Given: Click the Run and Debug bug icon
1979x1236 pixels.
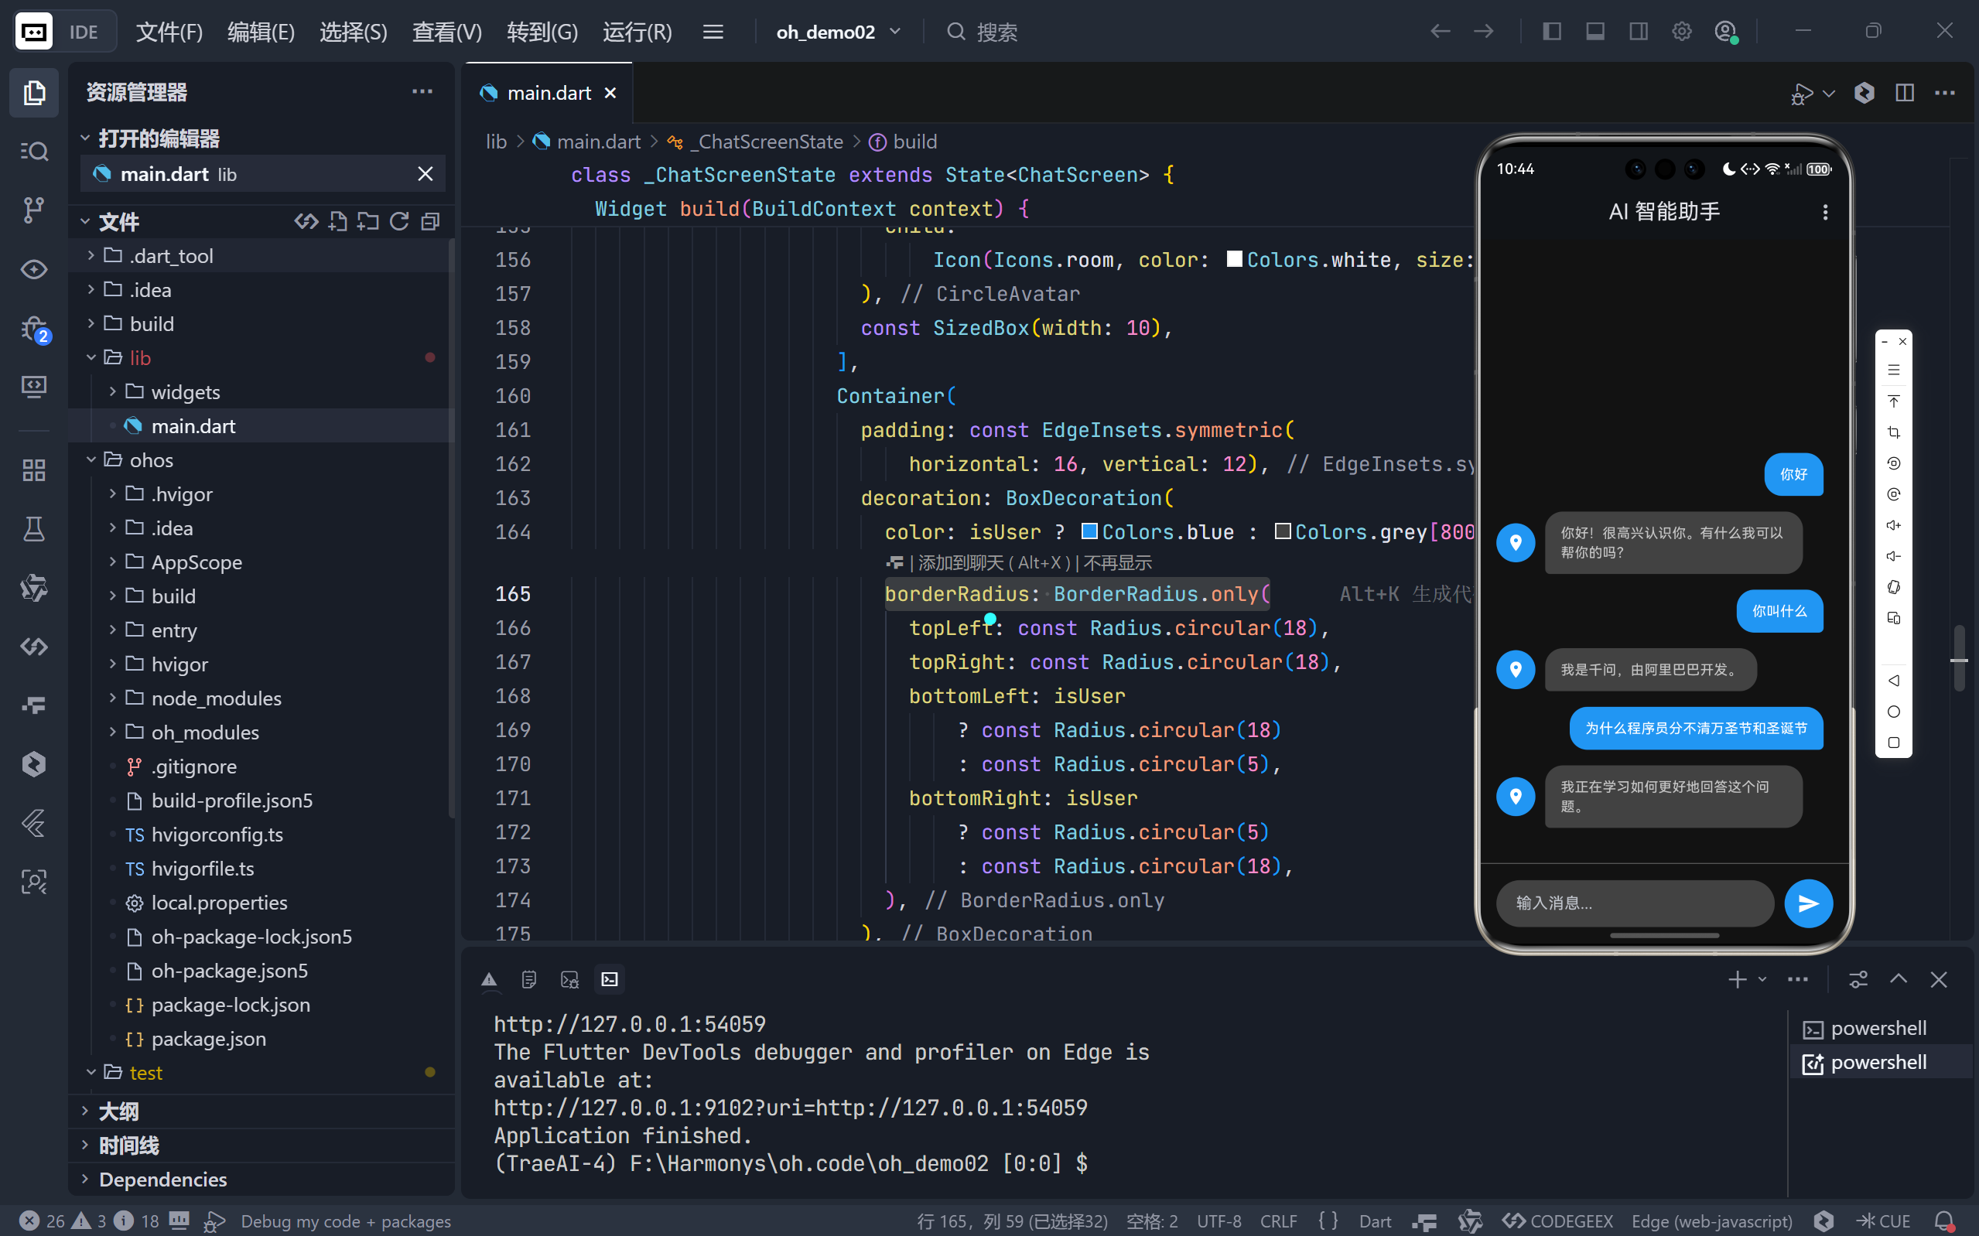Looking at the screenshot, I should click(x=33, y=329).
